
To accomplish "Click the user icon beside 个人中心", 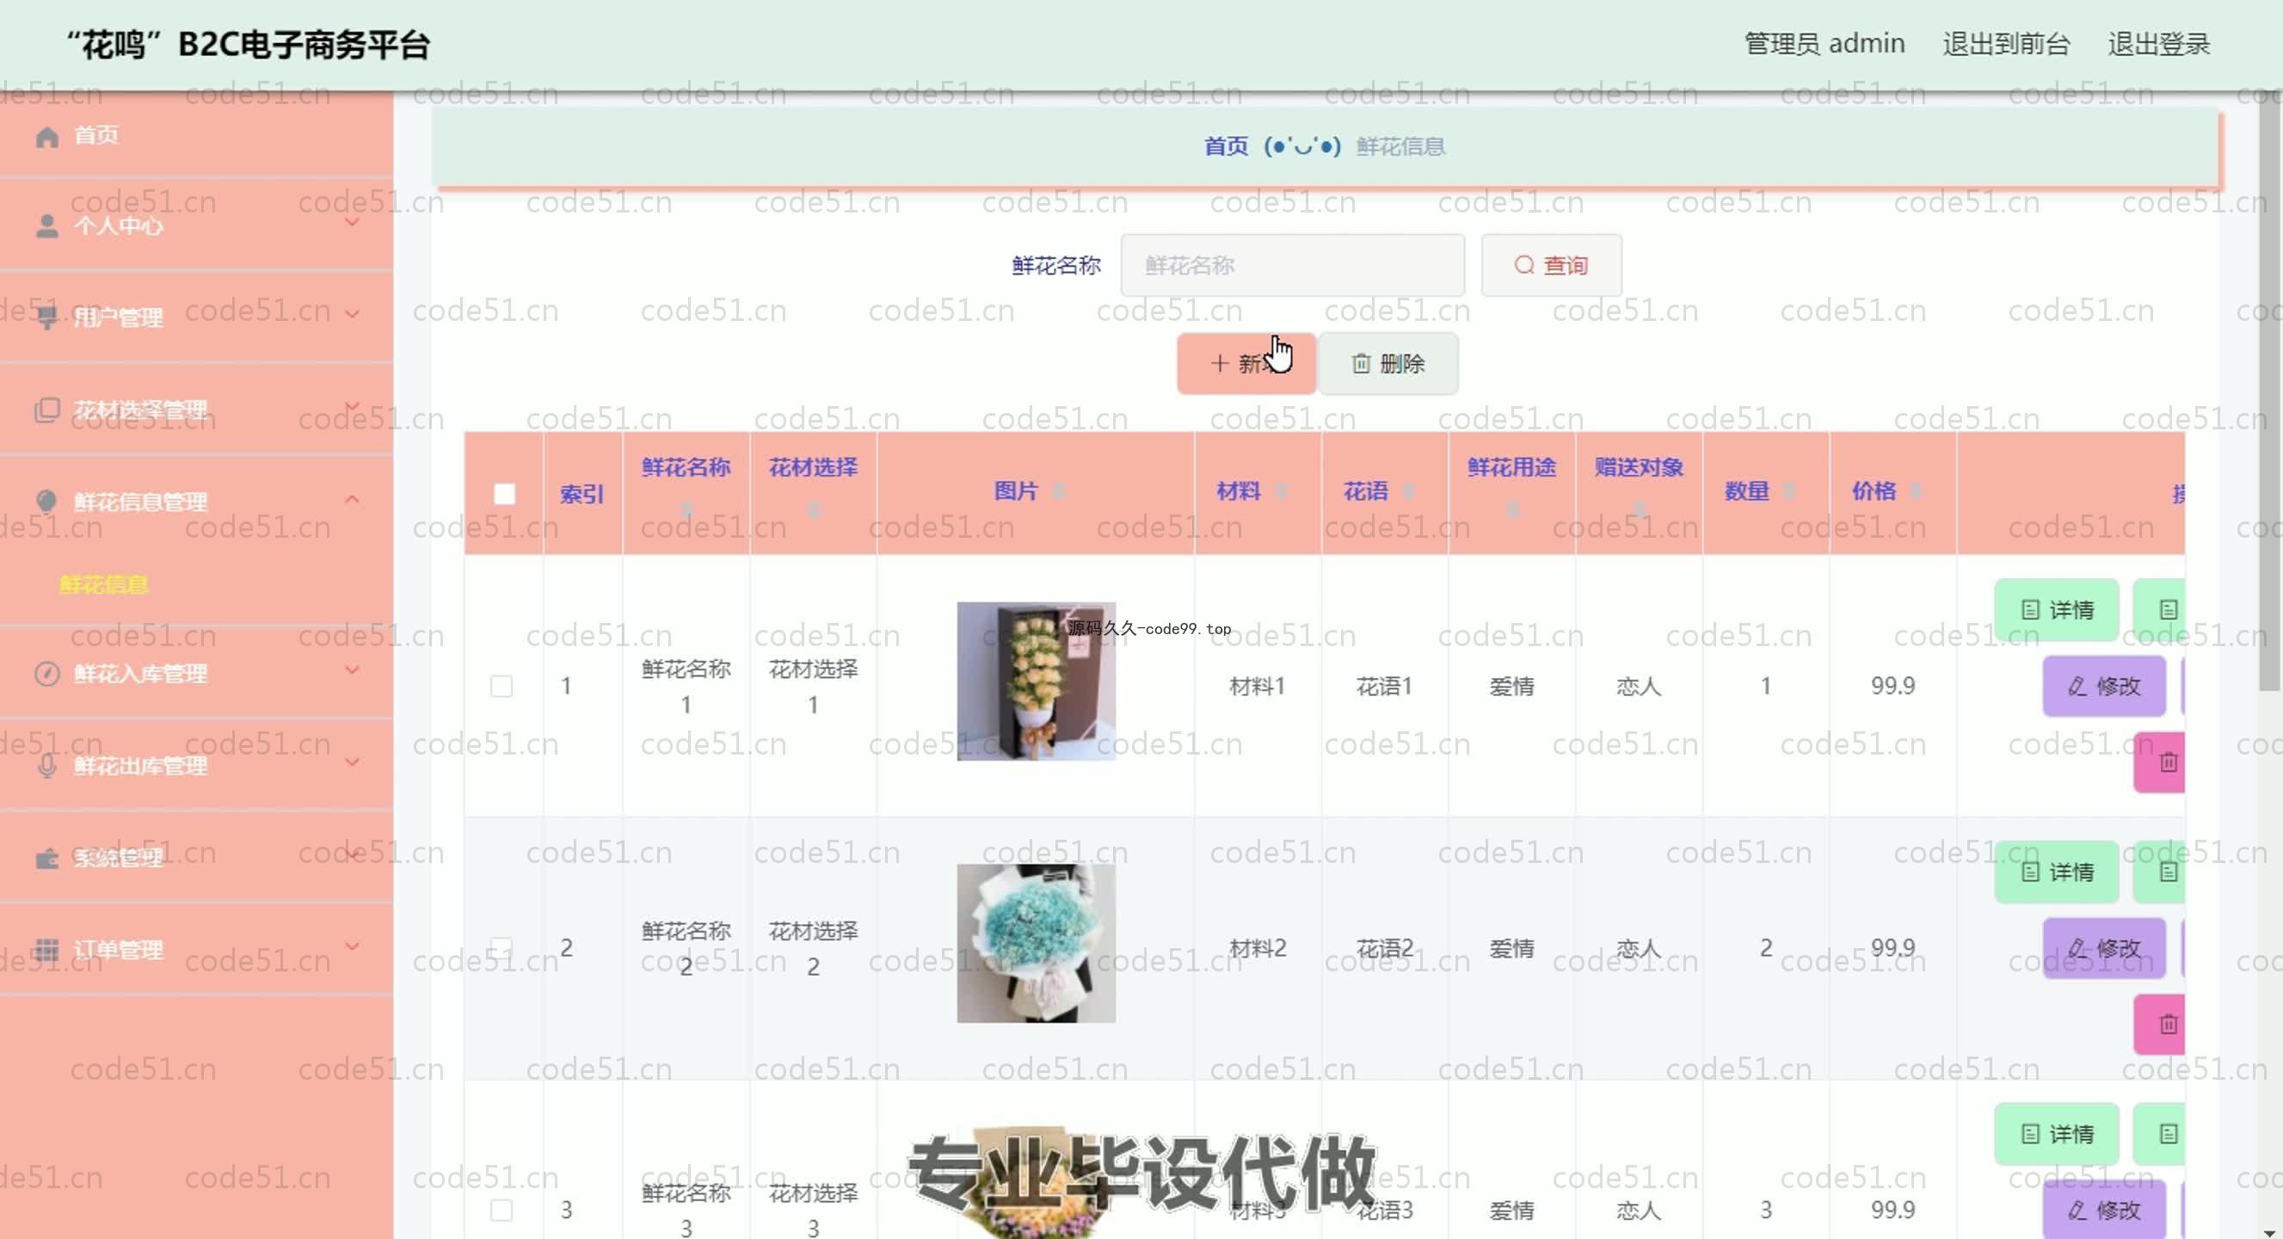I will point(47,226).
